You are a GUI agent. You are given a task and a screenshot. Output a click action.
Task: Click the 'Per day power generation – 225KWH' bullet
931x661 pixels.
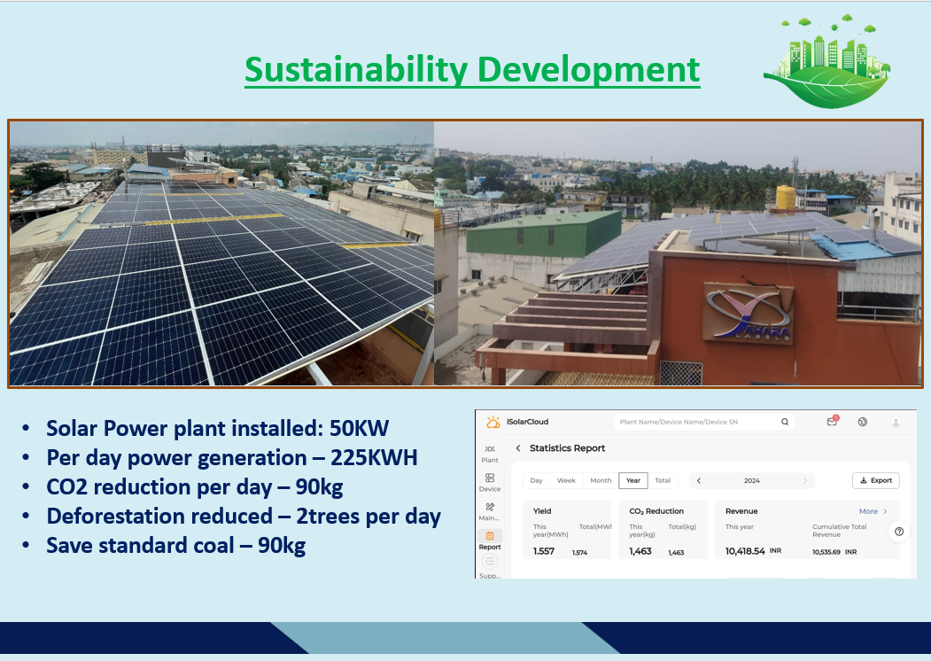point(231,458)
